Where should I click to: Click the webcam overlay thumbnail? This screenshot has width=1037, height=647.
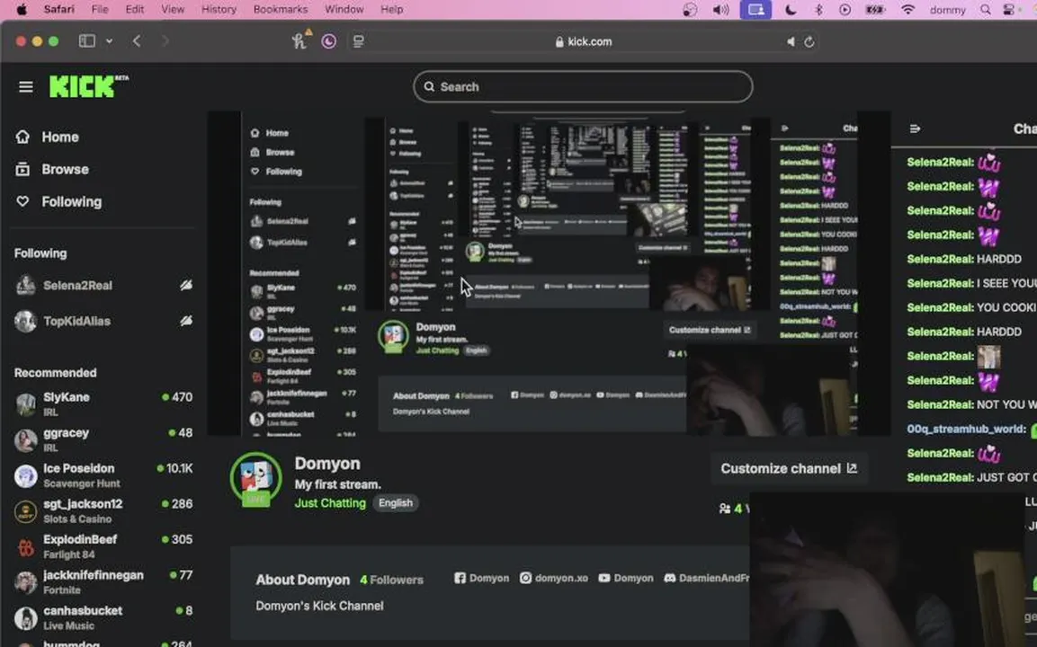[x=886, y=570]
